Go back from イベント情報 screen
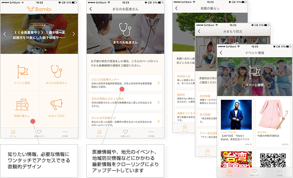This screenshot has height=178, width=293. [221, 53]
